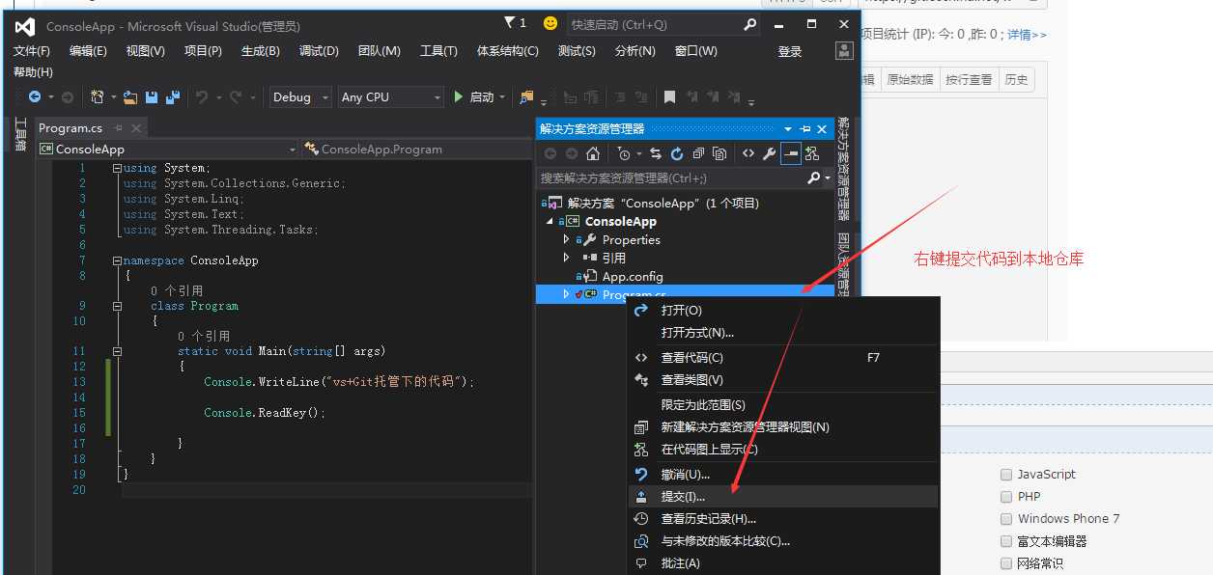Screen dimensions: 1213x575
Task: Click the Find in Files toolbar icon
Action: [526, 96]
